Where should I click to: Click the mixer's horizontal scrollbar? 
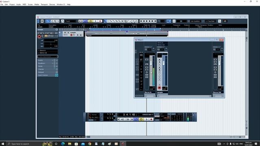click(184, 96)
